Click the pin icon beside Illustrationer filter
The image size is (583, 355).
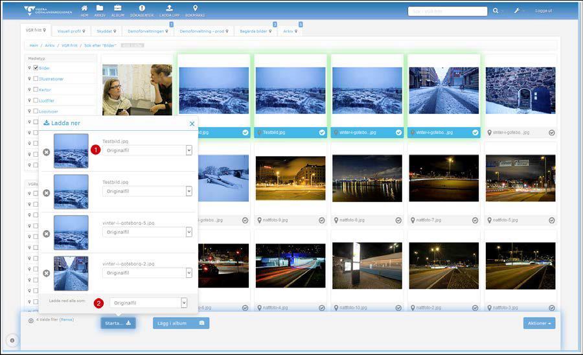click(29, 78)
